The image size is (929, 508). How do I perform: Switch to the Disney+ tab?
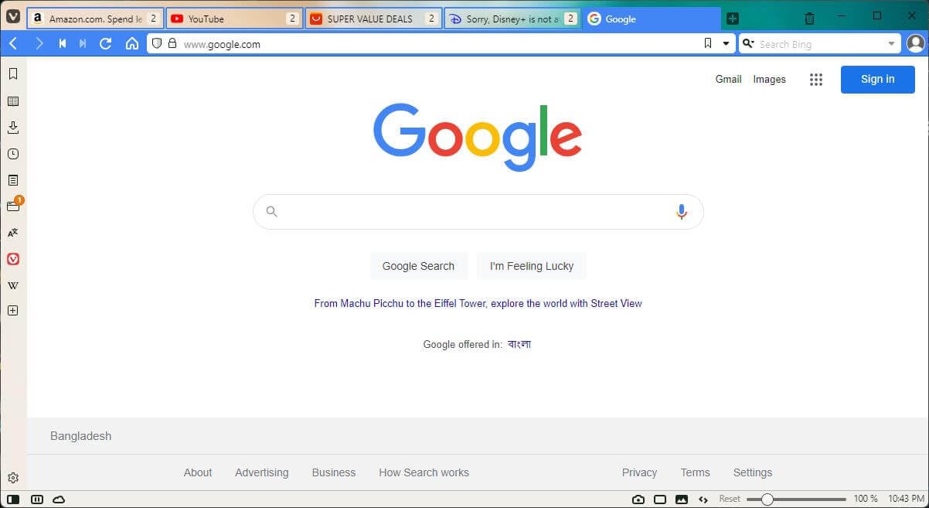[x=512, y=19]
